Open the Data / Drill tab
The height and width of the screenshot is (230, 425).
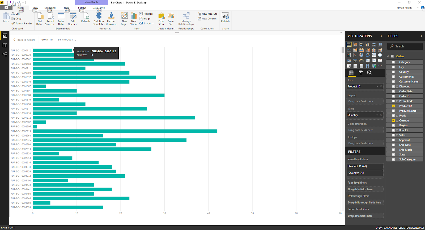click(99, 8)
